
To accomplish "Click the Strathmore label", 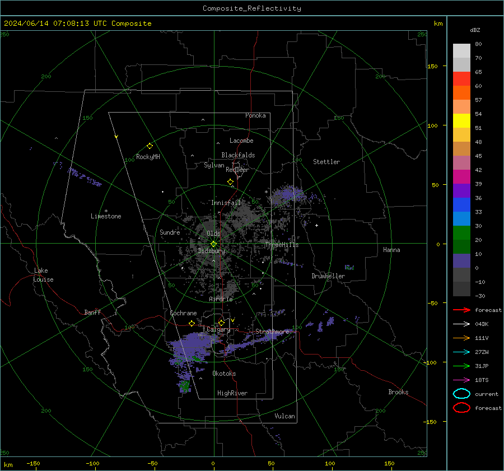I will pos(273,332).
